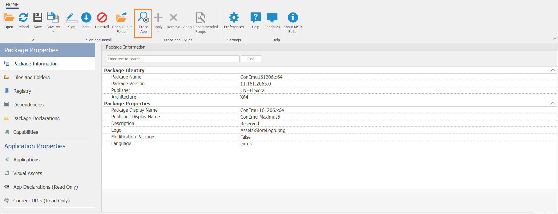Click the Language value en-us
The image size is (558, 214).
[x=246, y=144]
